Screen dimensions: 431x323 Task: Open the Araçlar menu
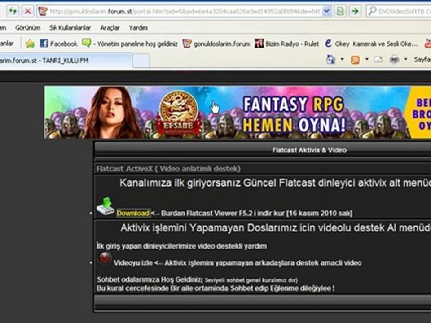click(x=110, y=28)
